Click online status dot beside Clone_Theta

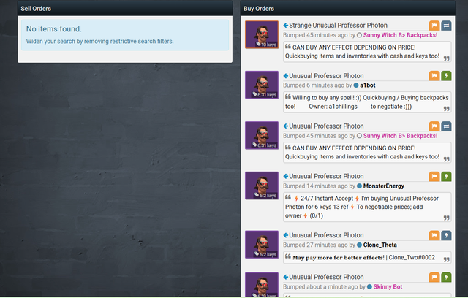click(x=359, y=245)
